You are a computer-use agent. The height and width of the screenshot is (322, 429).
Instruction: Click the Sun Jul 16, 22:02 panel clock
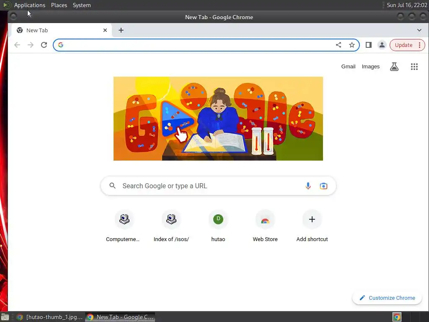[x=407, y=5]
